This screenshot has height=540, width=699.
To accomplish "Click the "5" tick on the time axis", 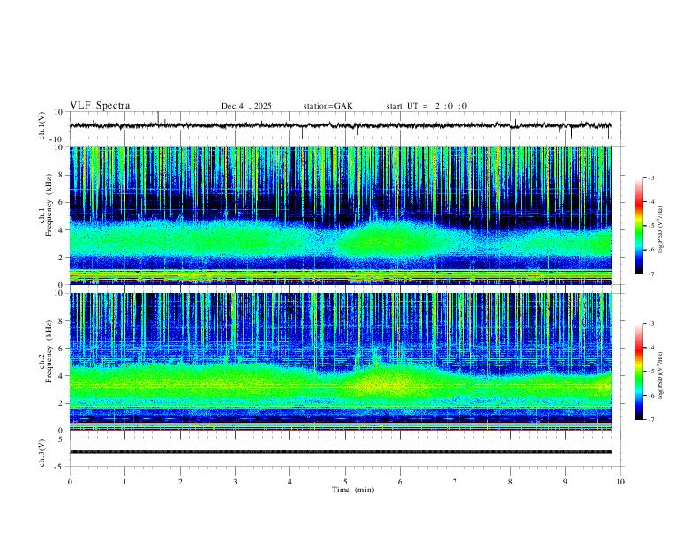I will tap(345, 482).
